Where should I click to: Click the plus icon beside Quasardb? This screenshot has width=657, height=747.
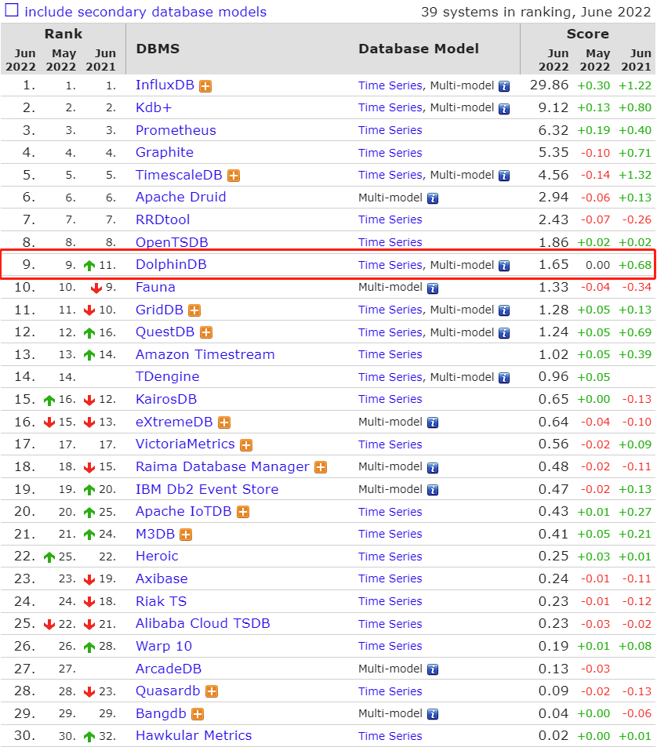(212, 691)
